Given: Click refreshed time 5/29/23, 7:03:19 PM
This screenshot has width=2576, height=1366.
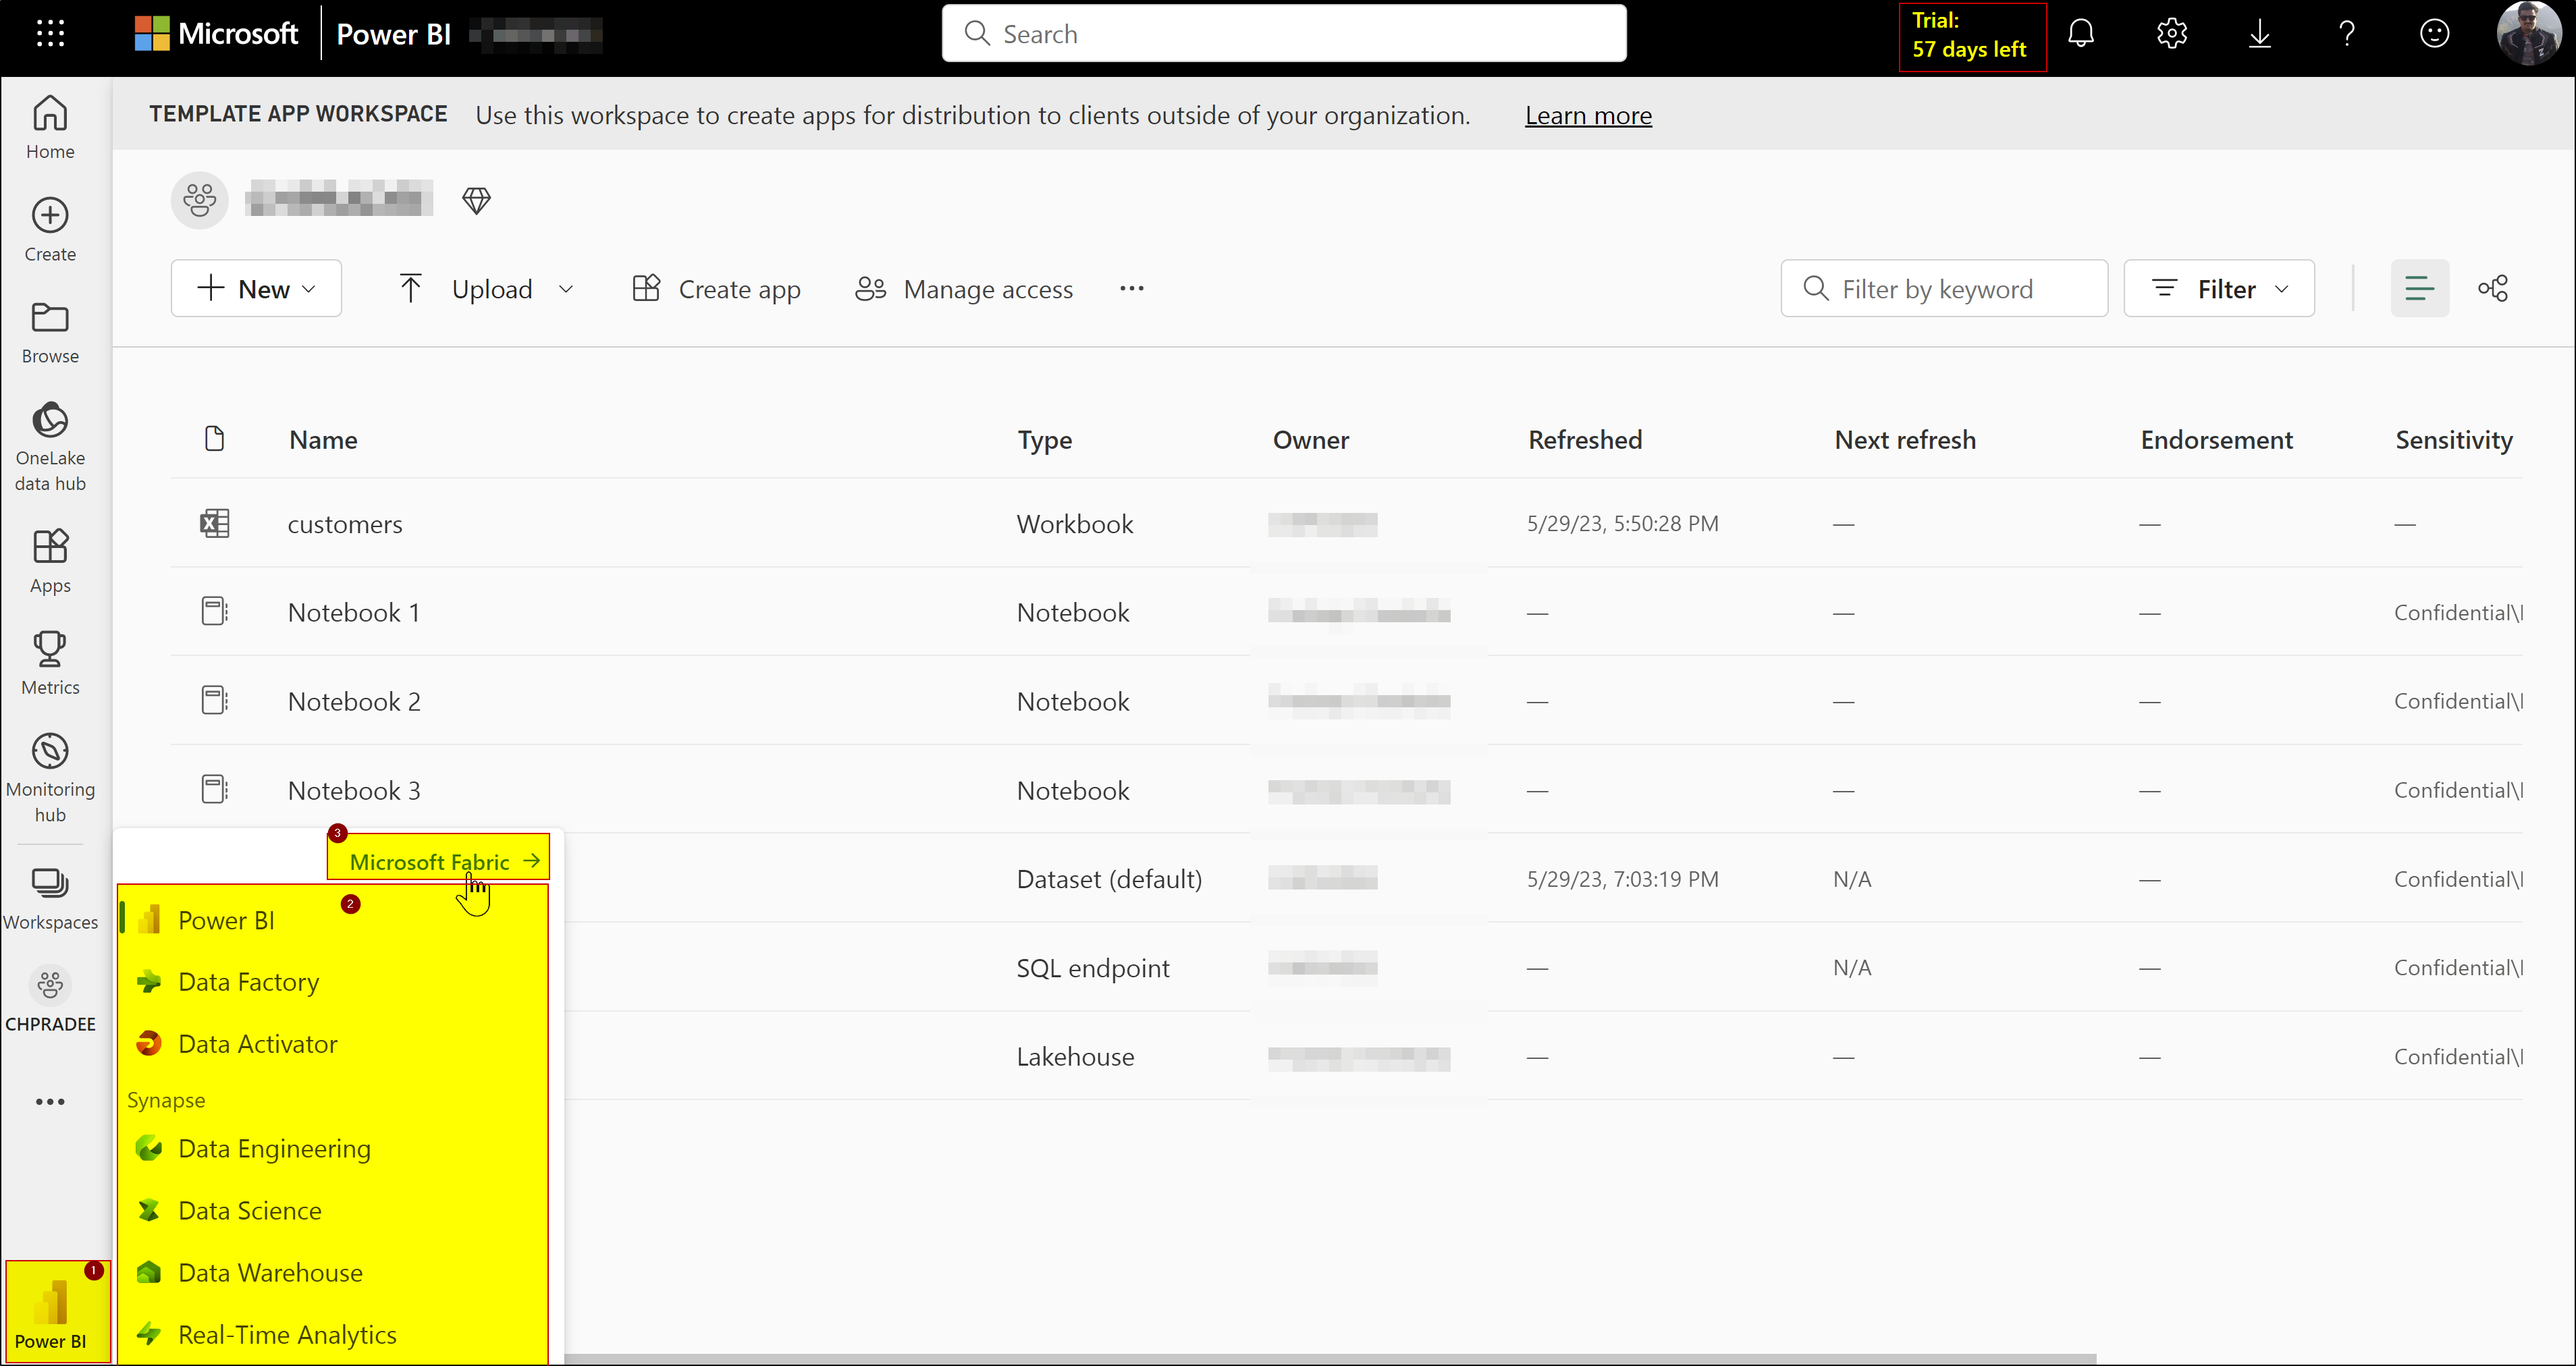Looking at the screenshot, I should (1622, 879).
